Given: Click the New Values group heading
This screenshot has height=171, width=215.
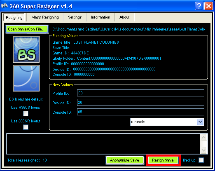Looking at the screenshot, I should click(x=63, y=85).
